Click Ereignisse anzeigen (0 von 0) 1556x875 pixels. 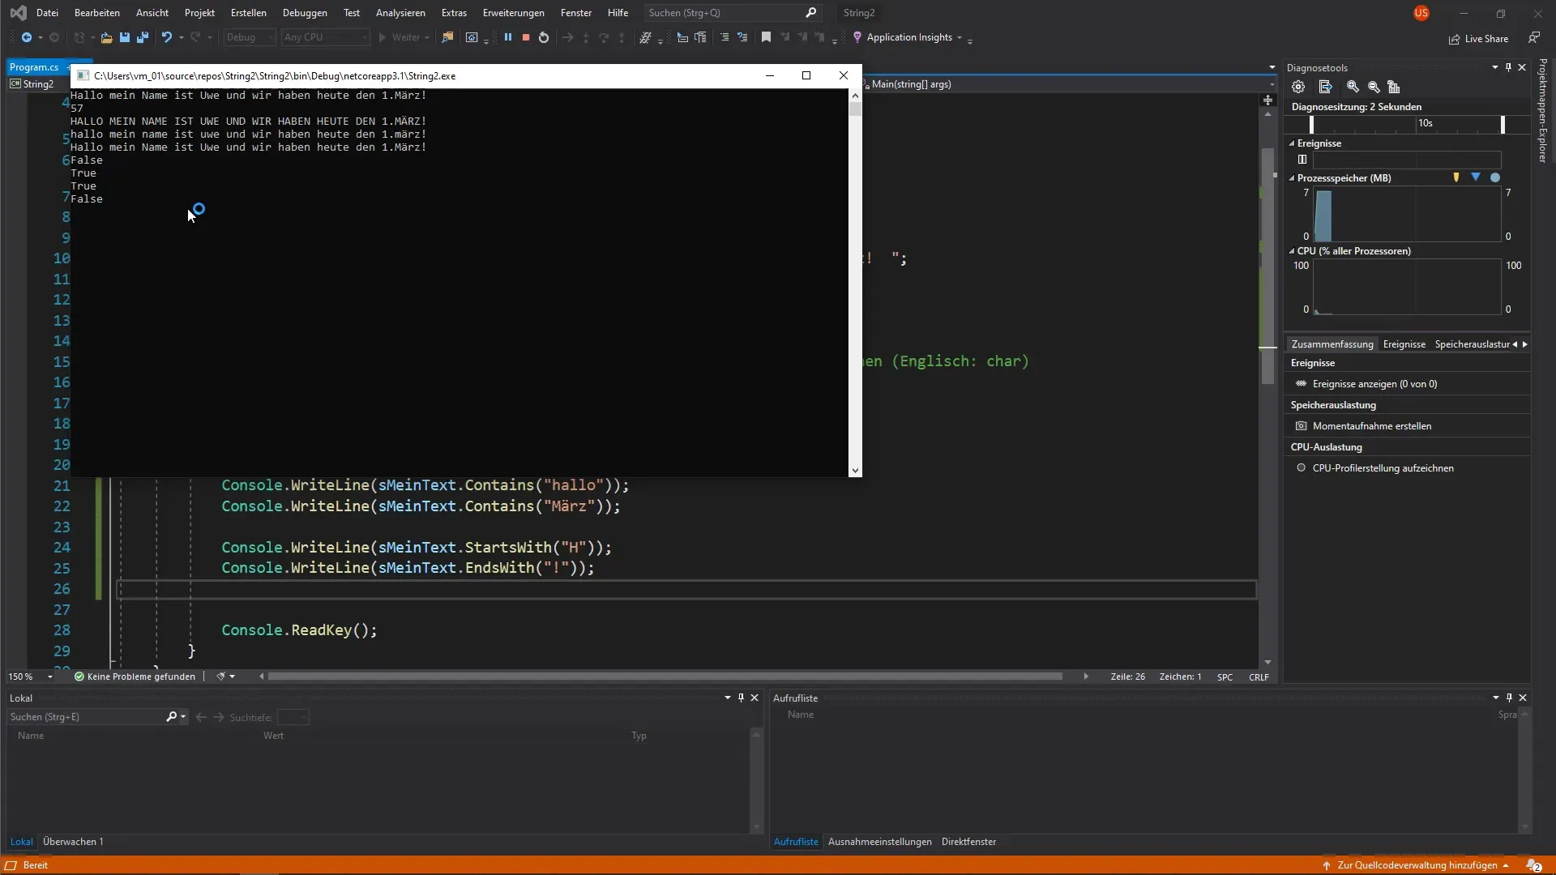tap(1374, 384)
